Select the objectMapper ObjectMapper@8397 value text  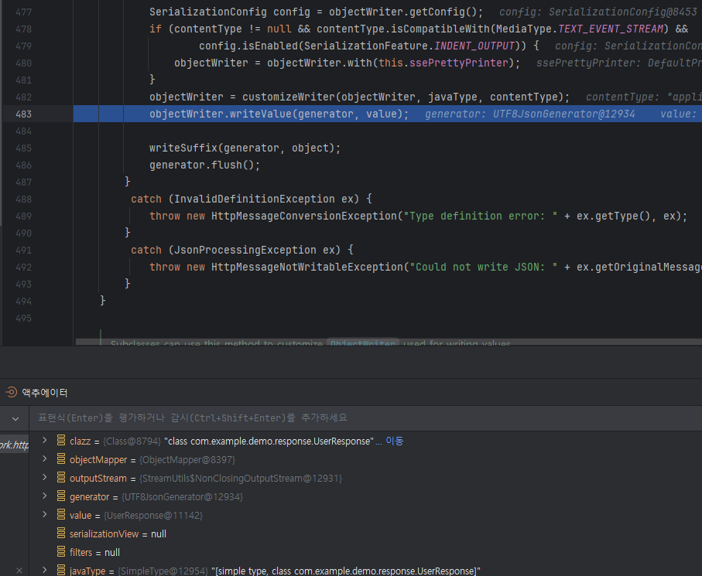(187, 460)
